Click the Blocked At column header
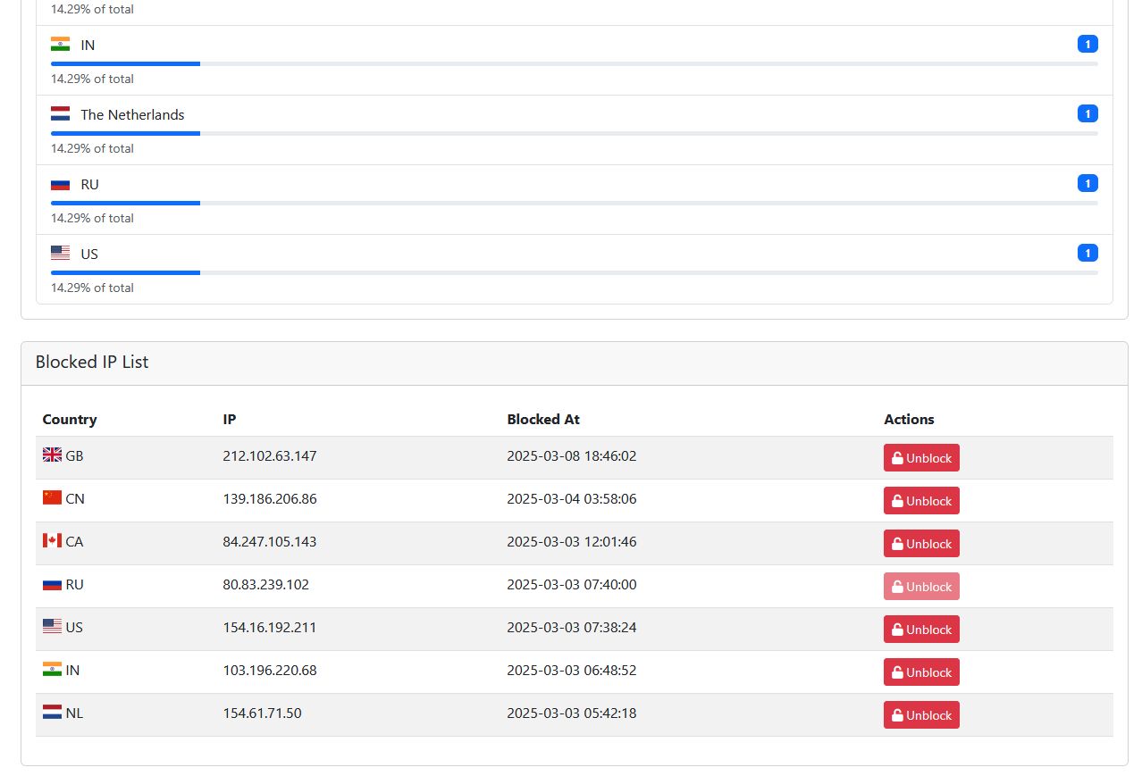1142x776 pixels. click(x=543, y=420)
